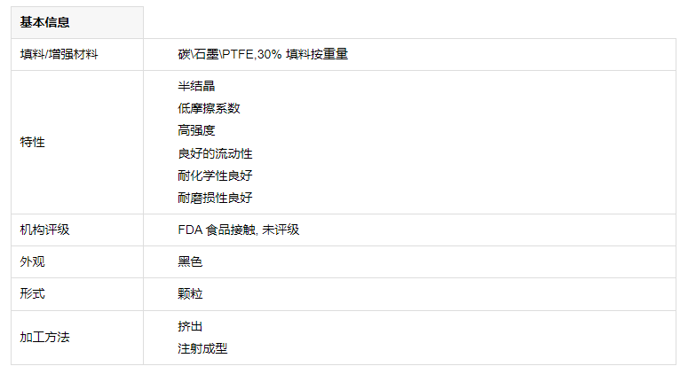The height and width of the screenshot is (374, 688).
Task: Select the 特性 row label
Action: [33, 142]
